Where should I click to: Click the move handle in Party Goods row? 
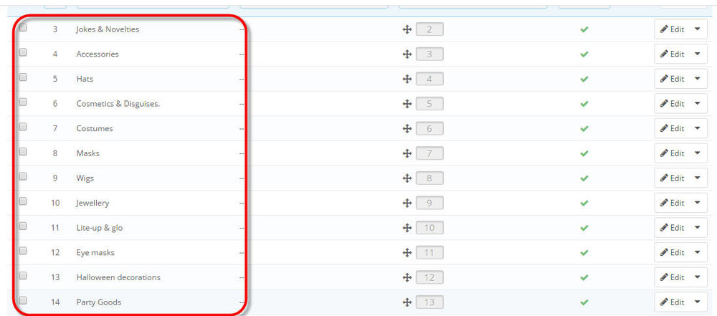click(407, 302)
